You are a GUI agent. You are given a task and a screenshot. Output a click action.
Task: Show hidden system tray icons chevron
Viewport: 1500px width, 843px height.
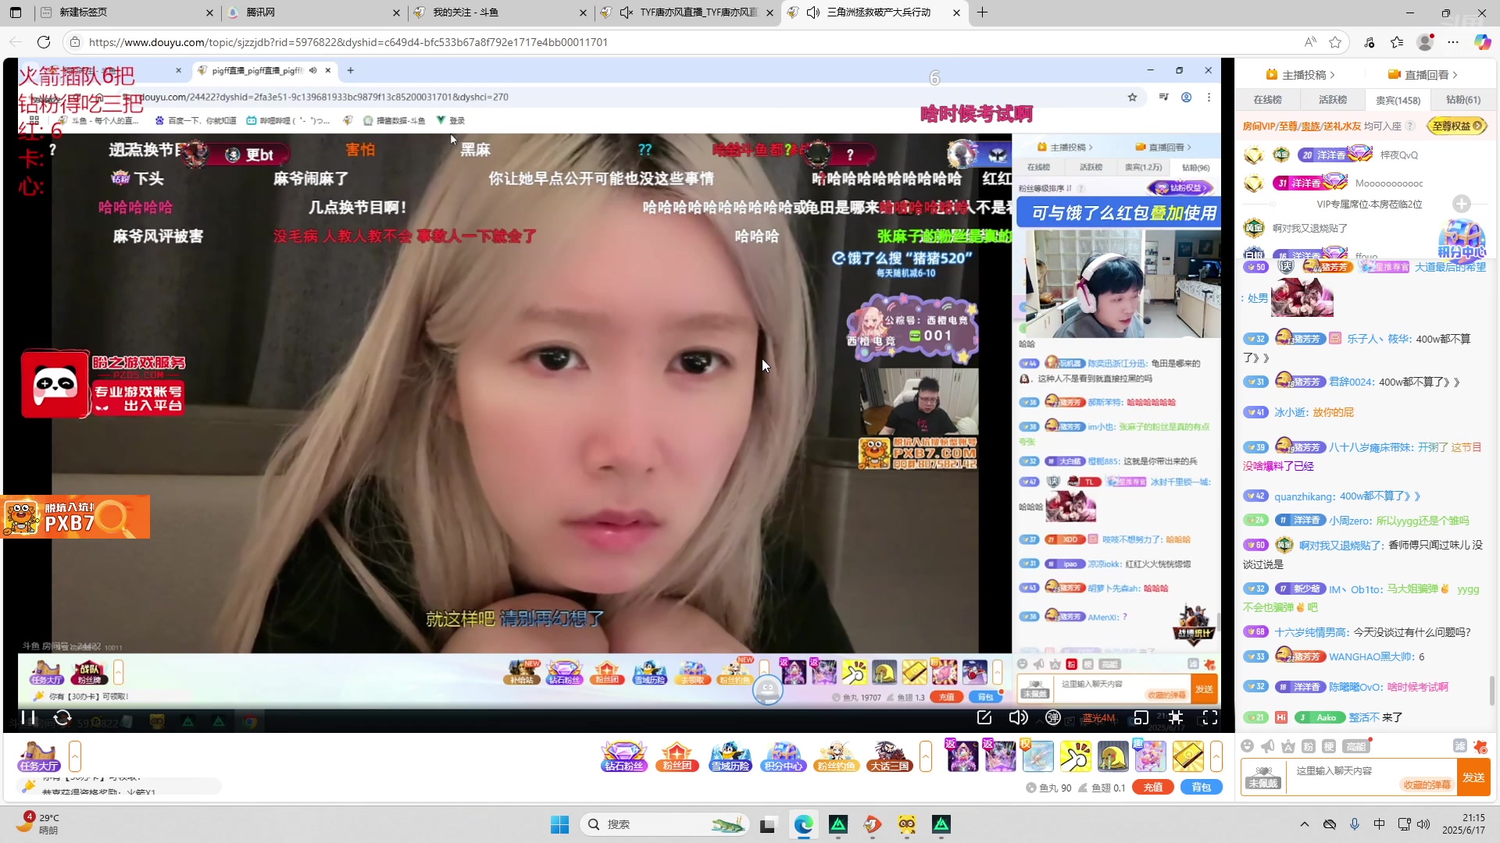pyautogui.click(x=1304, y=824)
